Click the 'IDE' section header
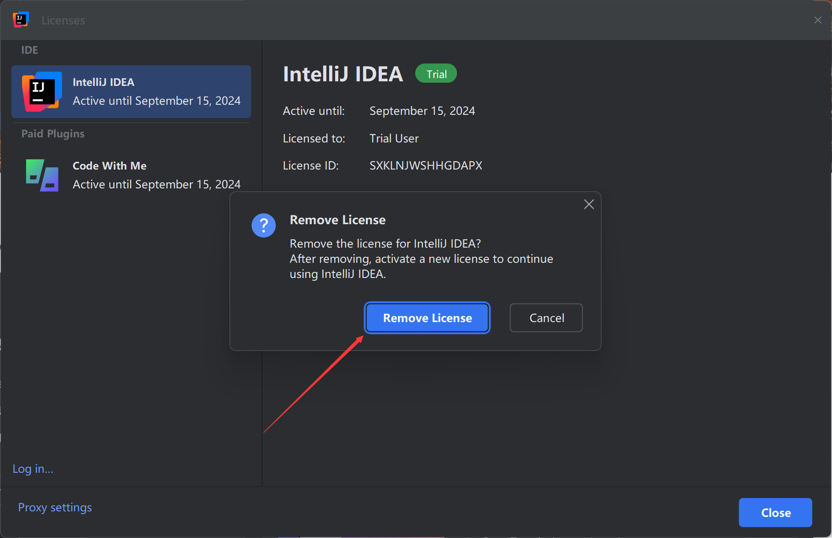 tap(29, 50)
